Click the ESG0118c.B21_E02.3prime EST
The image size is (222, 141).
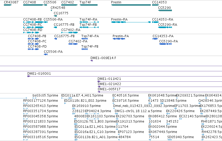(65, 103)
